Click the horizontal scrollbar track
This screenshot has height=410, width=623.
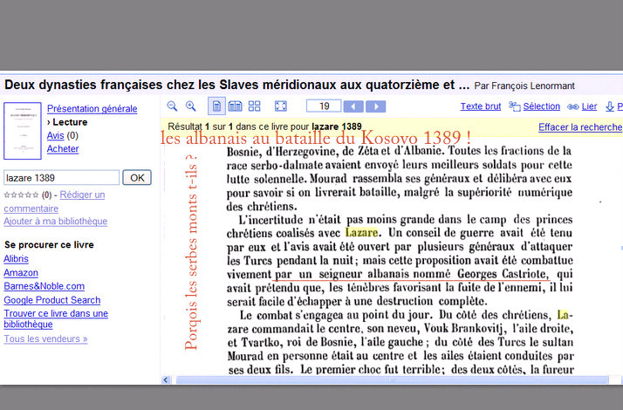392,379
